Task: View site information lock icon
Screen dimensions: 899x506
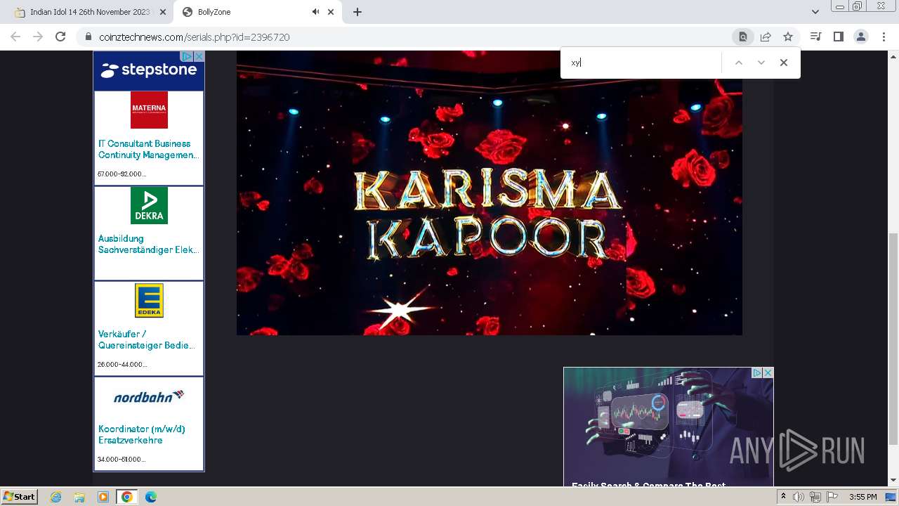Action: (x=88, y=37)
